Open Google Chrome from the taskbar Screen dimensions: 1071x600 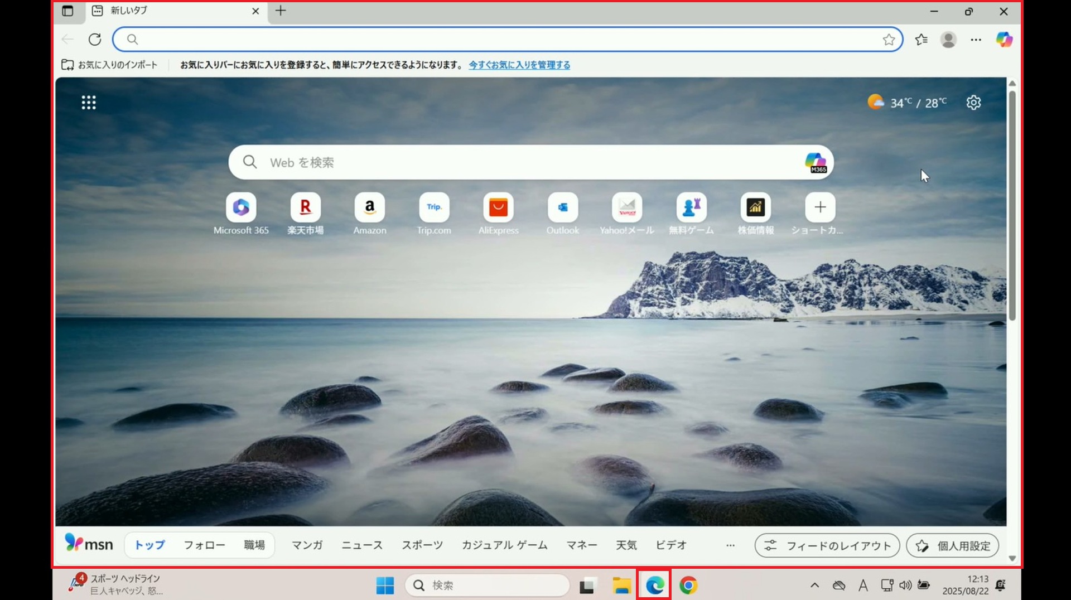pyautogui.click(x=688, y=585)
